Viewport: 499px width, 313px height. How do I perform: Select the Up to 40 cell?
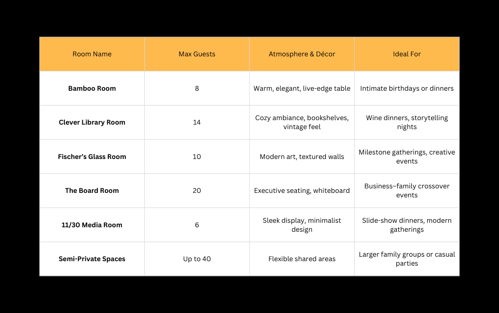click(197, 259)
